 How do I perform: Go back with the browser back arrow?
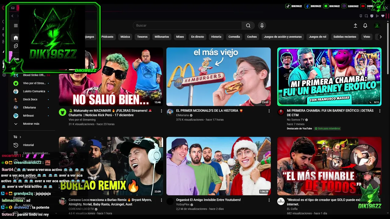coord(12,16)
